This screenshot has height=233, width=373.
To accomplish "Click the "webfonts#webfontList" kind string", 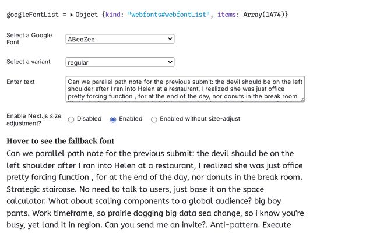I will coord(168,15).
